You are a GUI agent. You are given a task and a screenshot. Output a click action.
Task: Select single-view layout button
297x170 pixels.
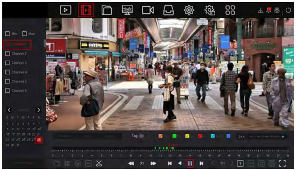240,163
